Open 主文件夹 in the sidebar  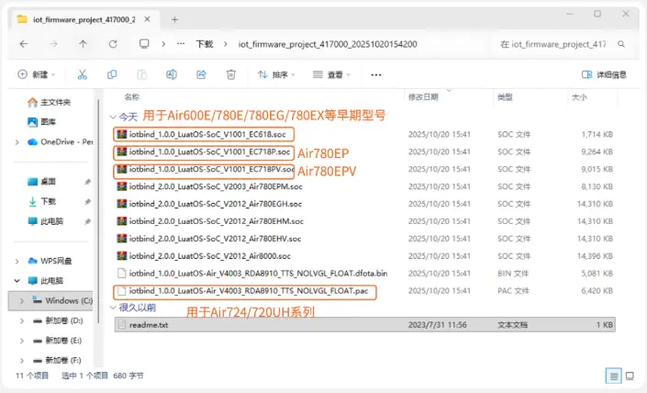50,102
